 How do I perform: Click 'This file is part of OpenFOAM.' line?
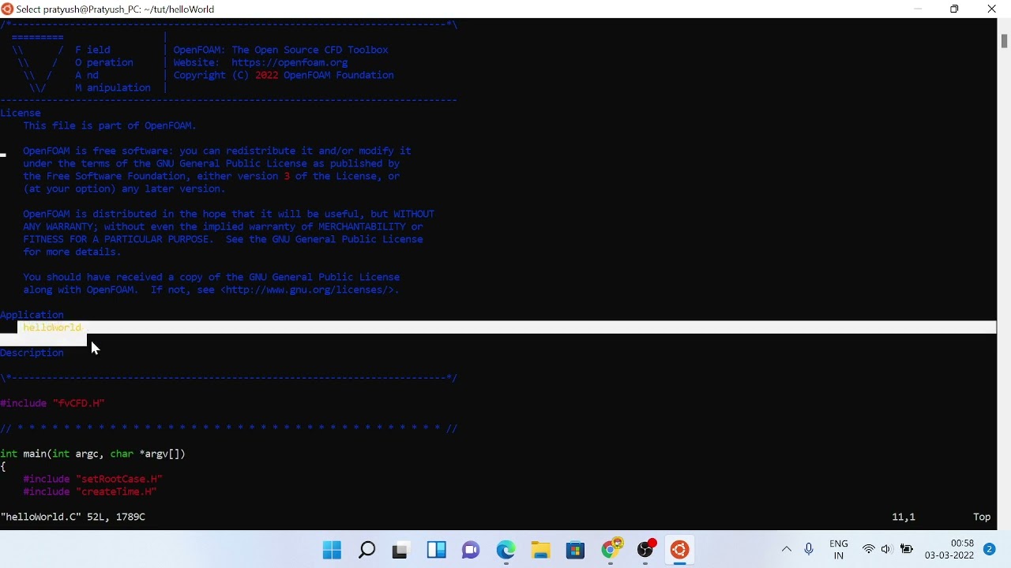[x=110, y=125]
